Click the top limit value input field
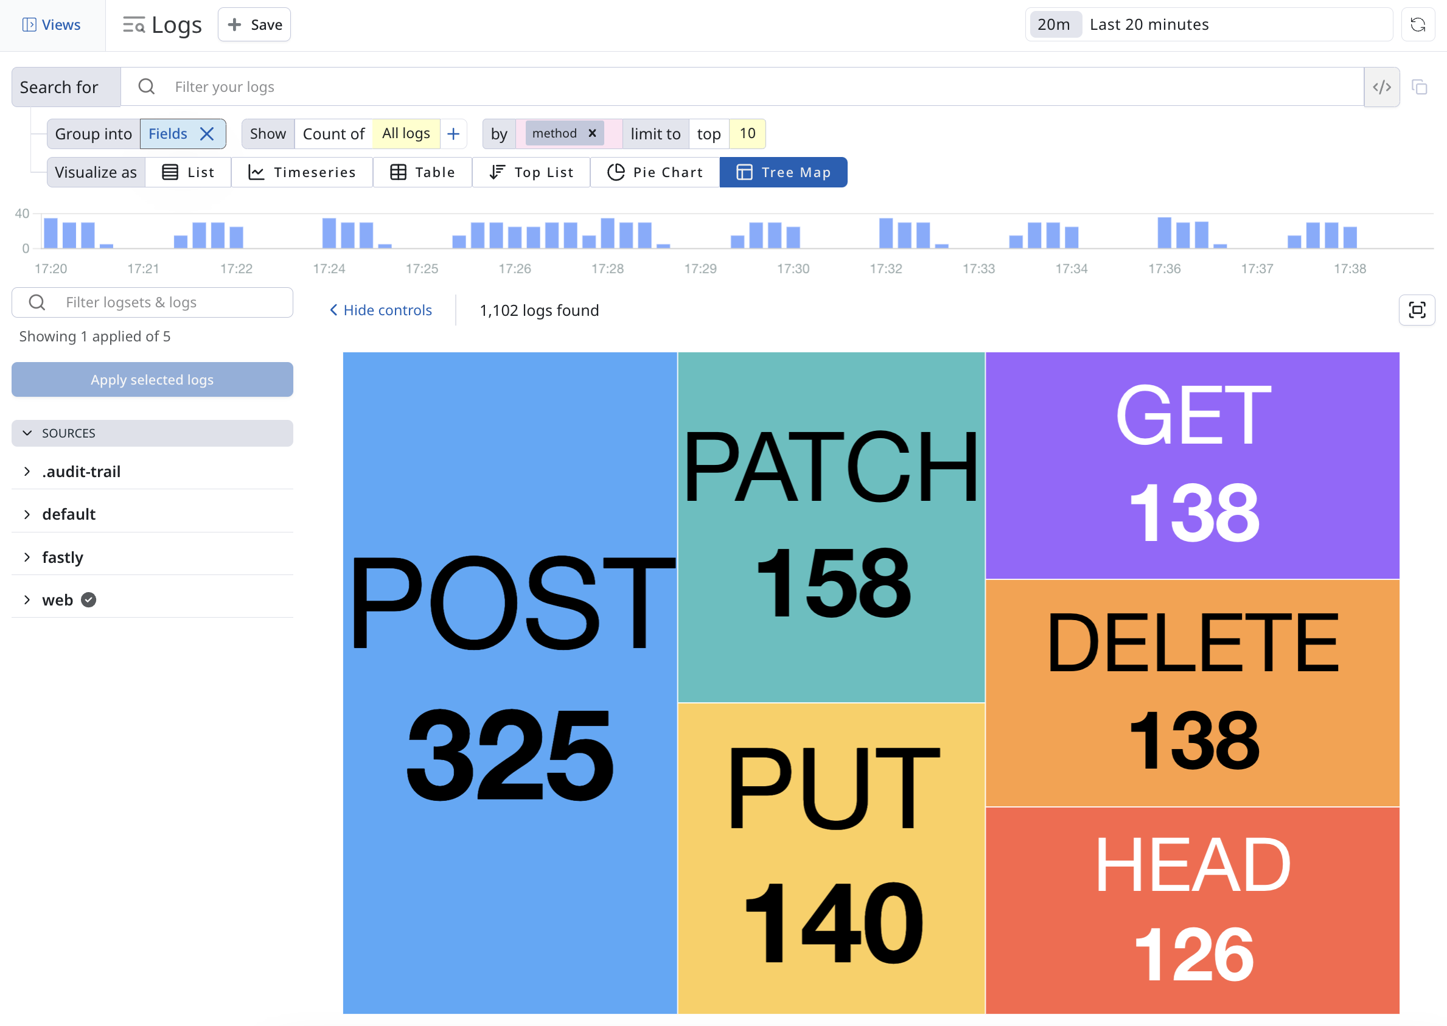1447x1026 pixels. point(748,132)
